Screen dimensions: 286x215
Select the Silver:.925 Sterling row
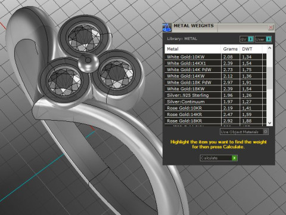(x=216, y=95)
